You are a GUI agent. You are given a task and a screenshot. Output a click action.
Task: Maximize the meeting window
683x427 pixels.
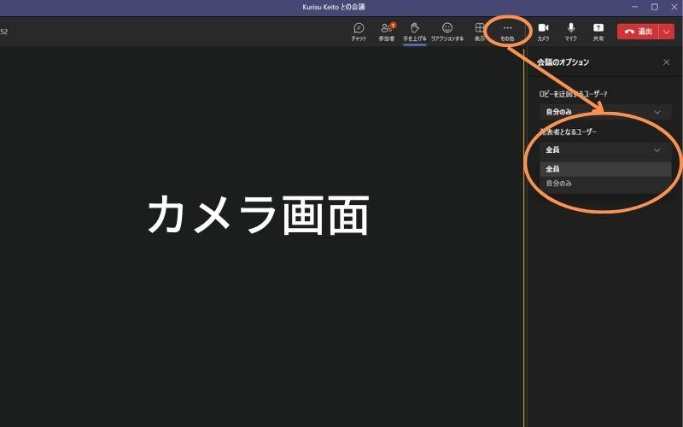654,7
